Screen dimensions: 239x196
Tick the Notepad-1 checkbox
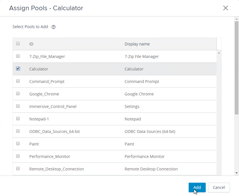click(18, 118)
